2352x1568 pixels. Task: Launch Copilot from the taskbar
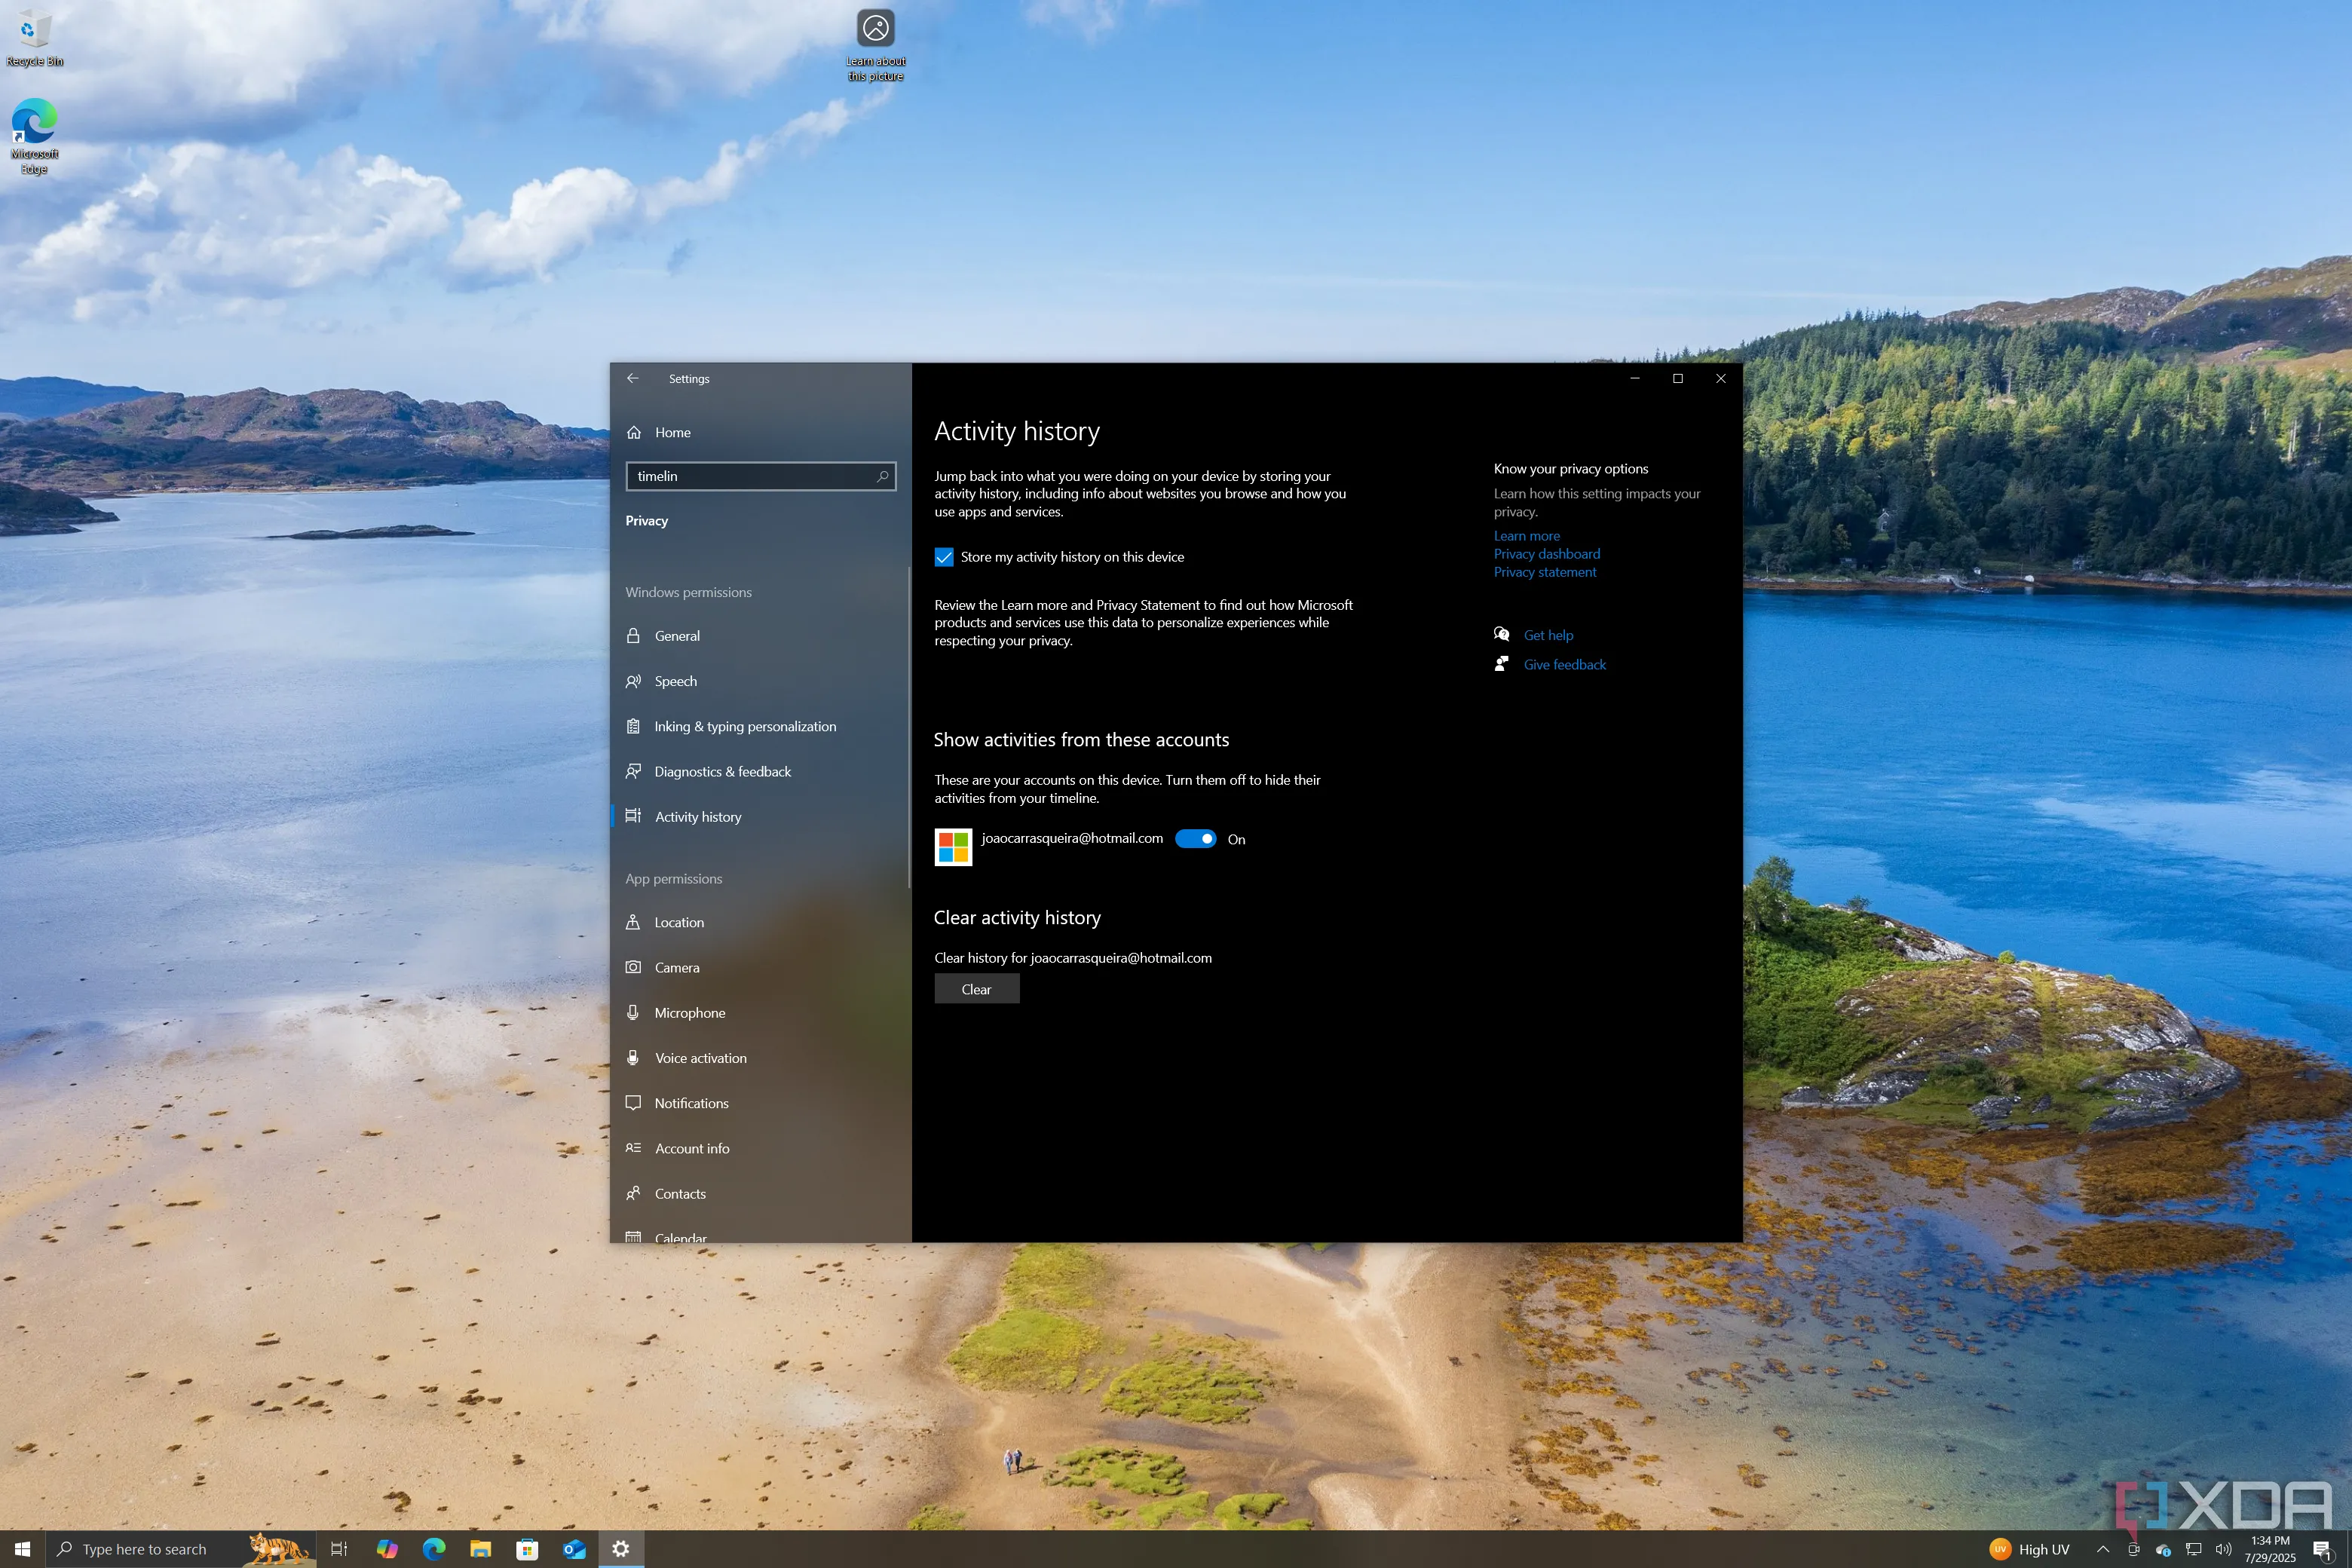387,1549
